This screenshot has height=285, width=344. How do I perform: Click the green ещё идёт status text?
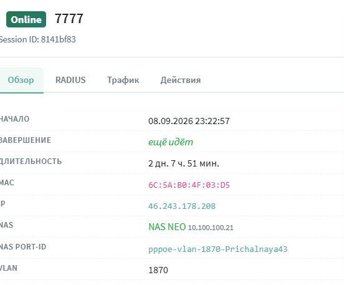171,142
